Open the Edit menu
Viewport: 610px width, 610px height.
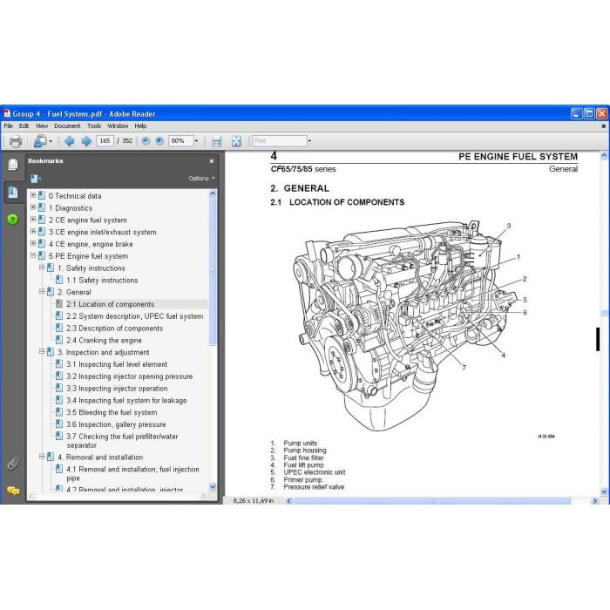click(24, 126)
